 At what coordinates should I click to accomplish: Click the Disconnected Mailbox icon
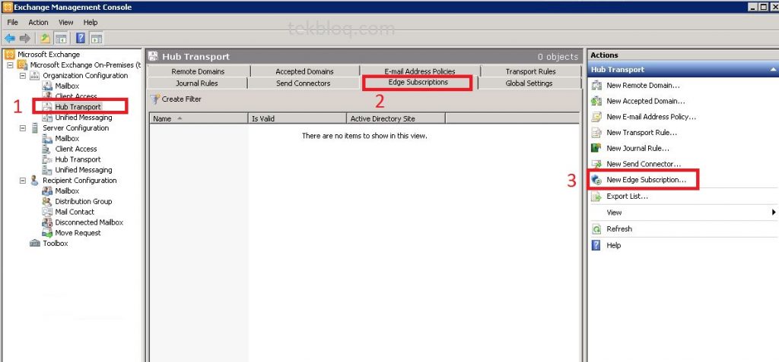[x=47, y=222]
